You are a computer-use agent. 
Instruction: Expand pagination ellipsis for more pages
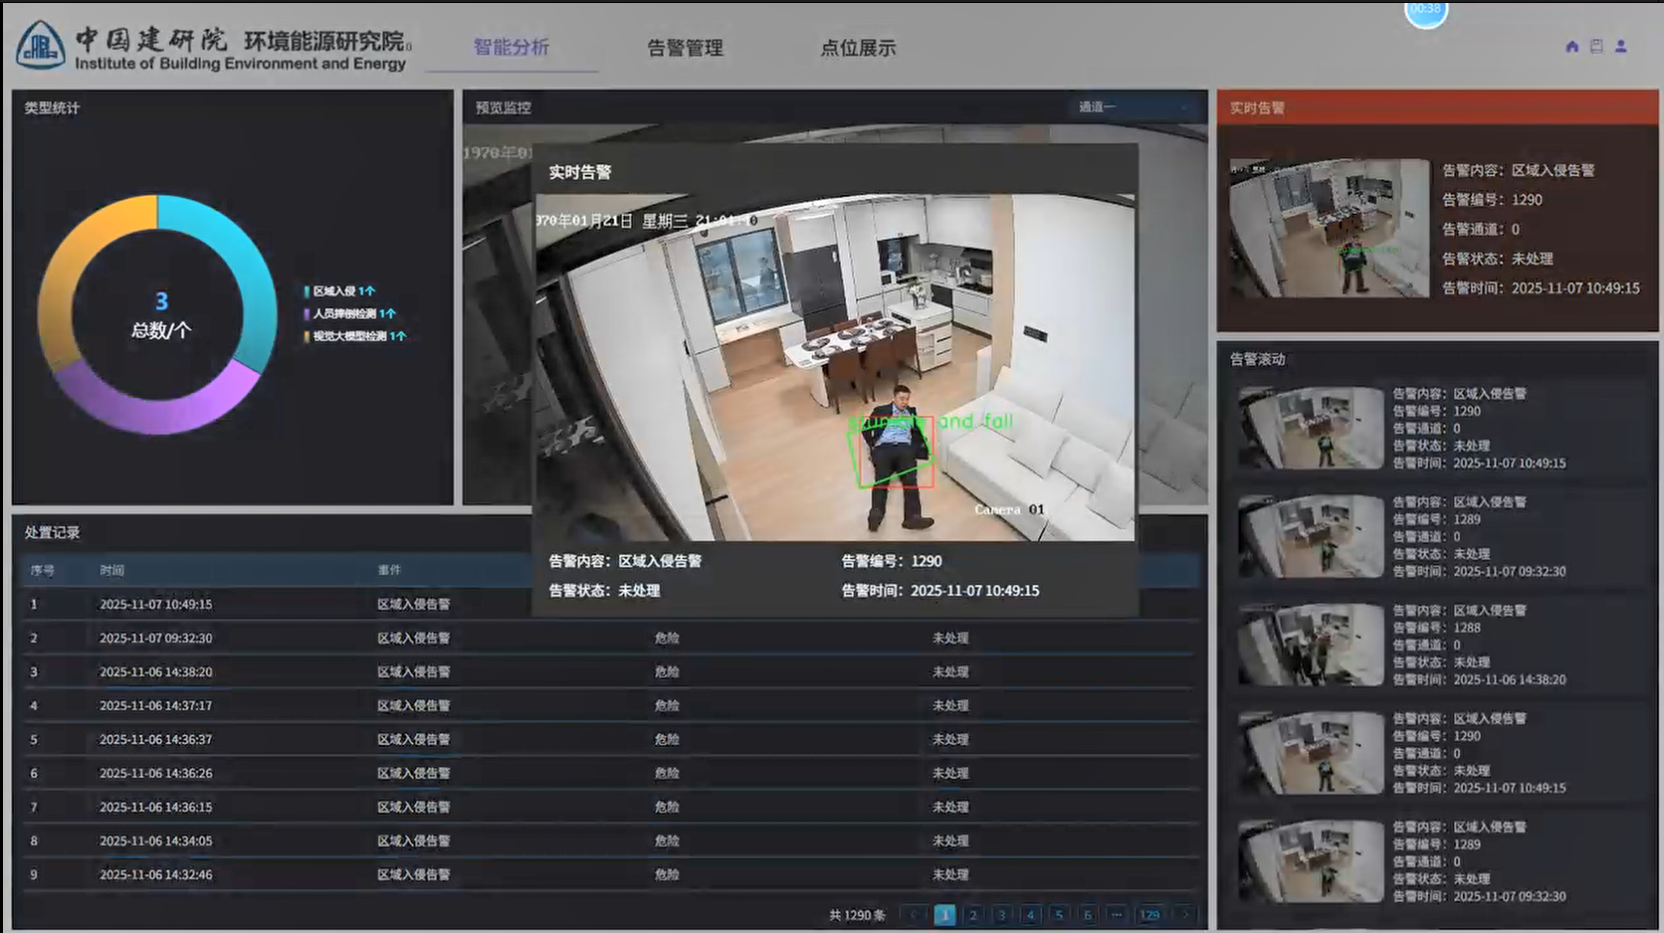(x=1117, y=915)
